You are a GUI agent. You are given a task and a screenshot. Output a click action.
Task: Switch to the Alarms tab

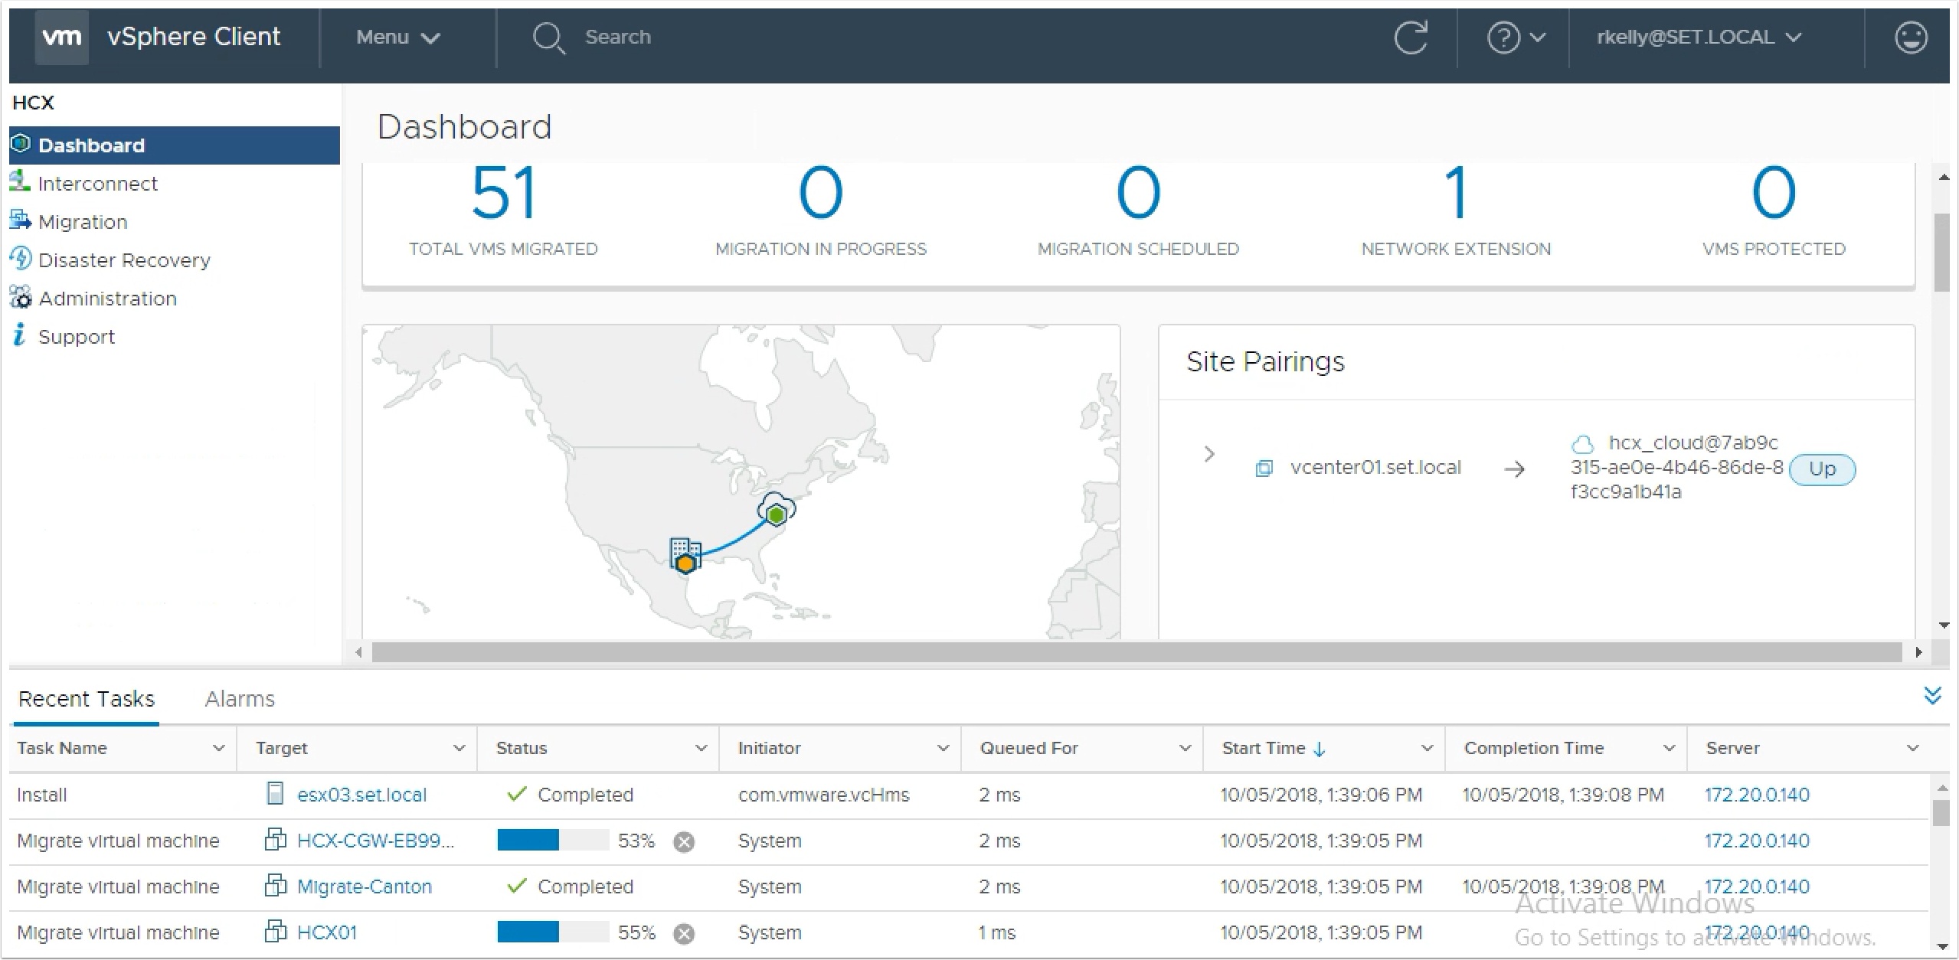(x=240, y=699)
